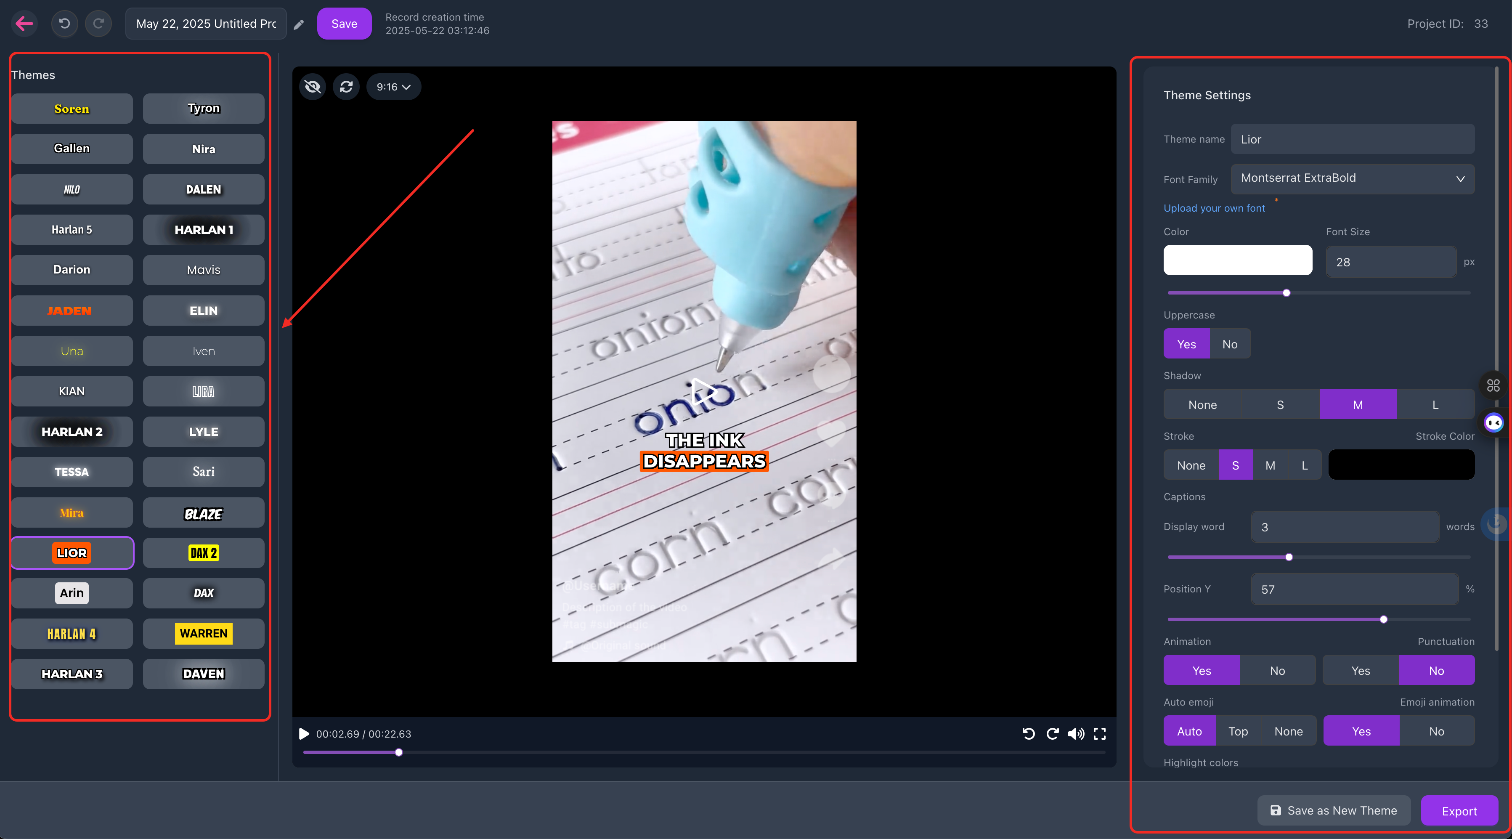The image size is (1512, 839).
Task: Click the Export button
Action: click(1459, 811)
